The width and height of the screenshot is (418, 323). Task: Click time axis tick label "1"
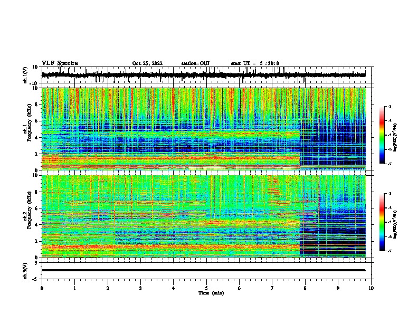coord(74,288)
